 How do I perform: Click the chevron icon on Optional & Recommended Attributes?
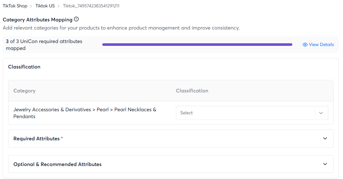tap(325, 164)
